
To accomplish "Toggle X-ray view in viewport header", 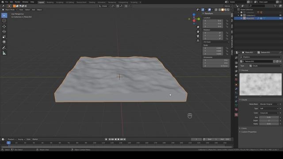I will click(x=216, y=10).
